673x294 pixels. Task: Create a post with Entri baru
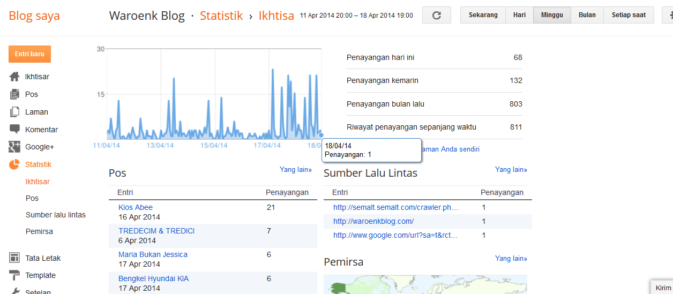pos(29,54)
